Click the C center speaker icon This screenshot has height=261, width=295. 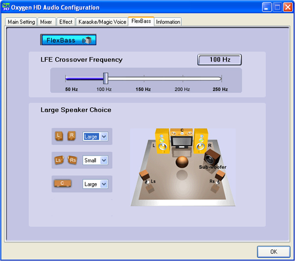[62, 183]
